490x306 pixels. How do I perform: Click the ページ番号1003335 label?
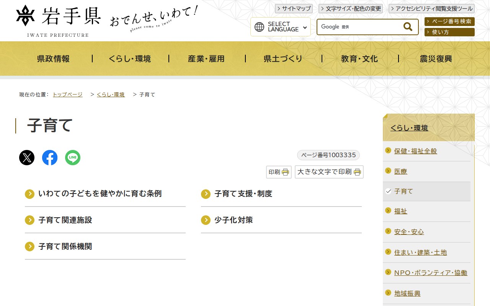(x=328, y=155)
